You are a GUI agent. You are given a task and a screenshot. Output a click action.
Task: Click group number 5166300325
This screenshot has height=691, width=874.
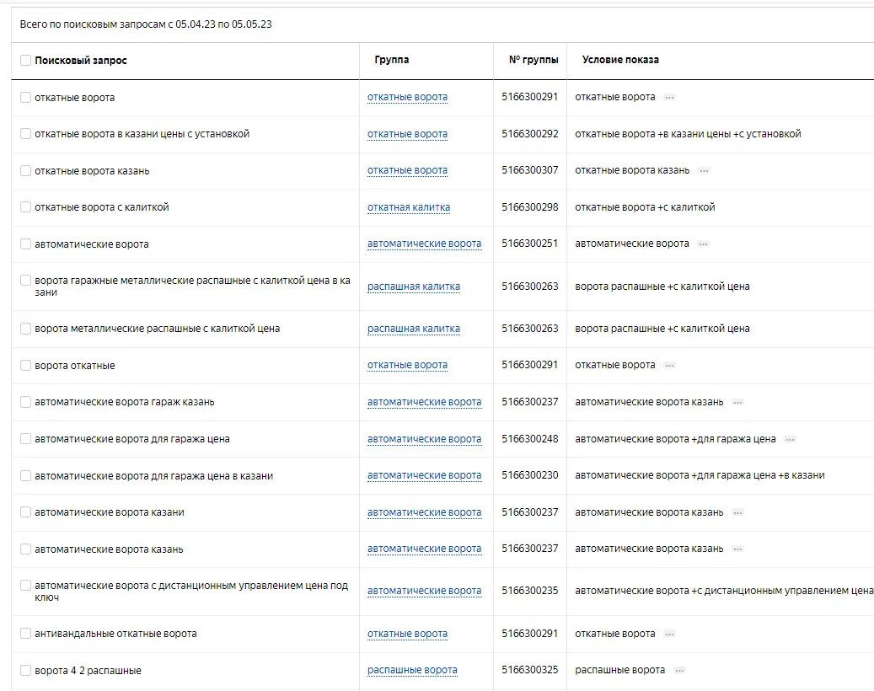[x=529, y=670]
